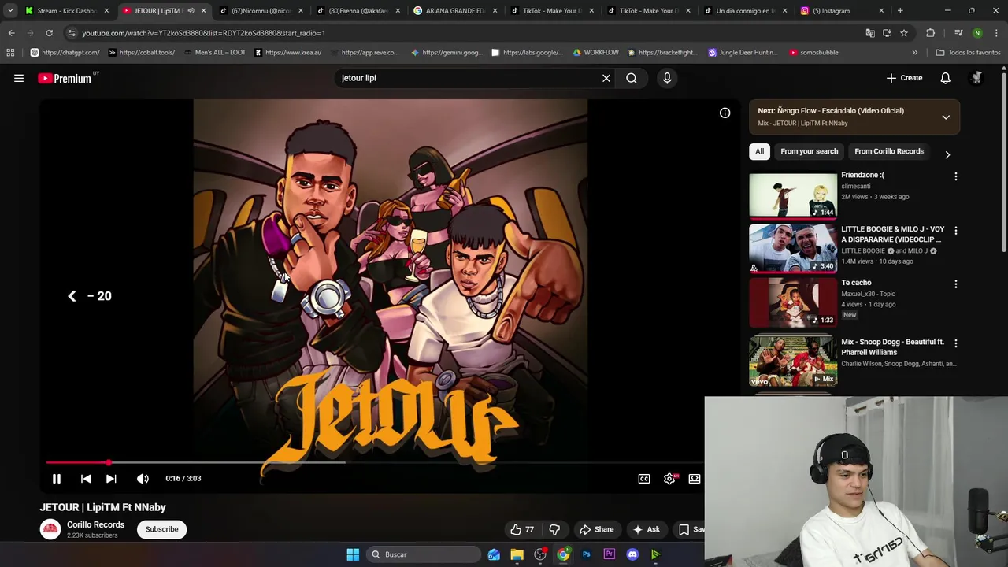Clear the search box text
The width and height of the screenshot is (1008, 567).
(x=606, y=78)
